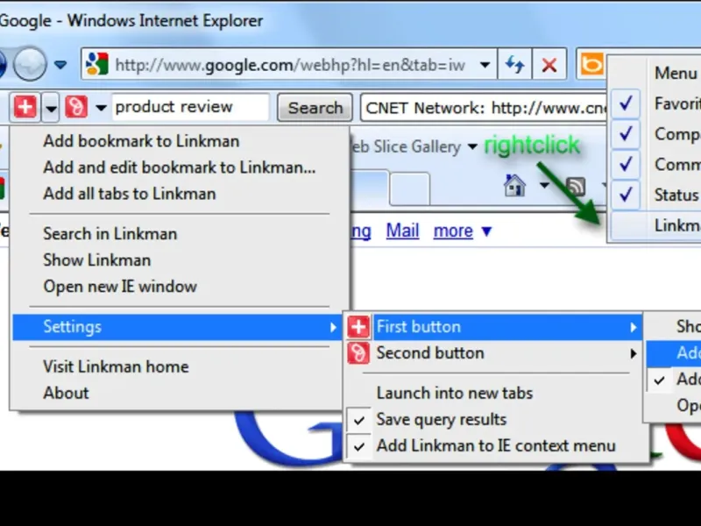The height and width of the screenshot is (526, 701).
Task: Expand the Web Slice Gallery dropdown arrow
Action: tap(472, 146)
